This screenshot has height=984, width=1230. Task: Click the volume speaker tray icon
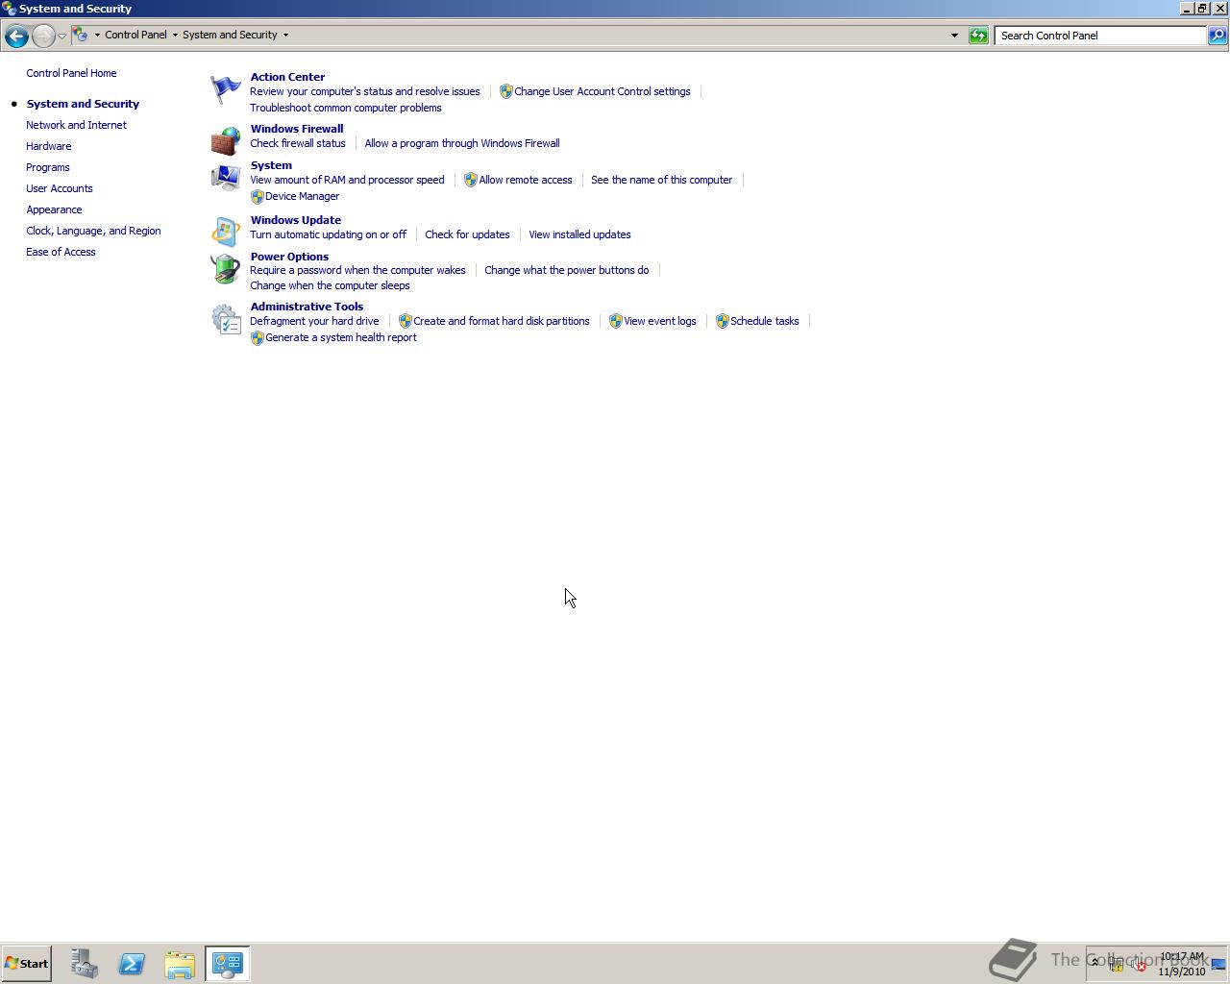pos(1139,964)
